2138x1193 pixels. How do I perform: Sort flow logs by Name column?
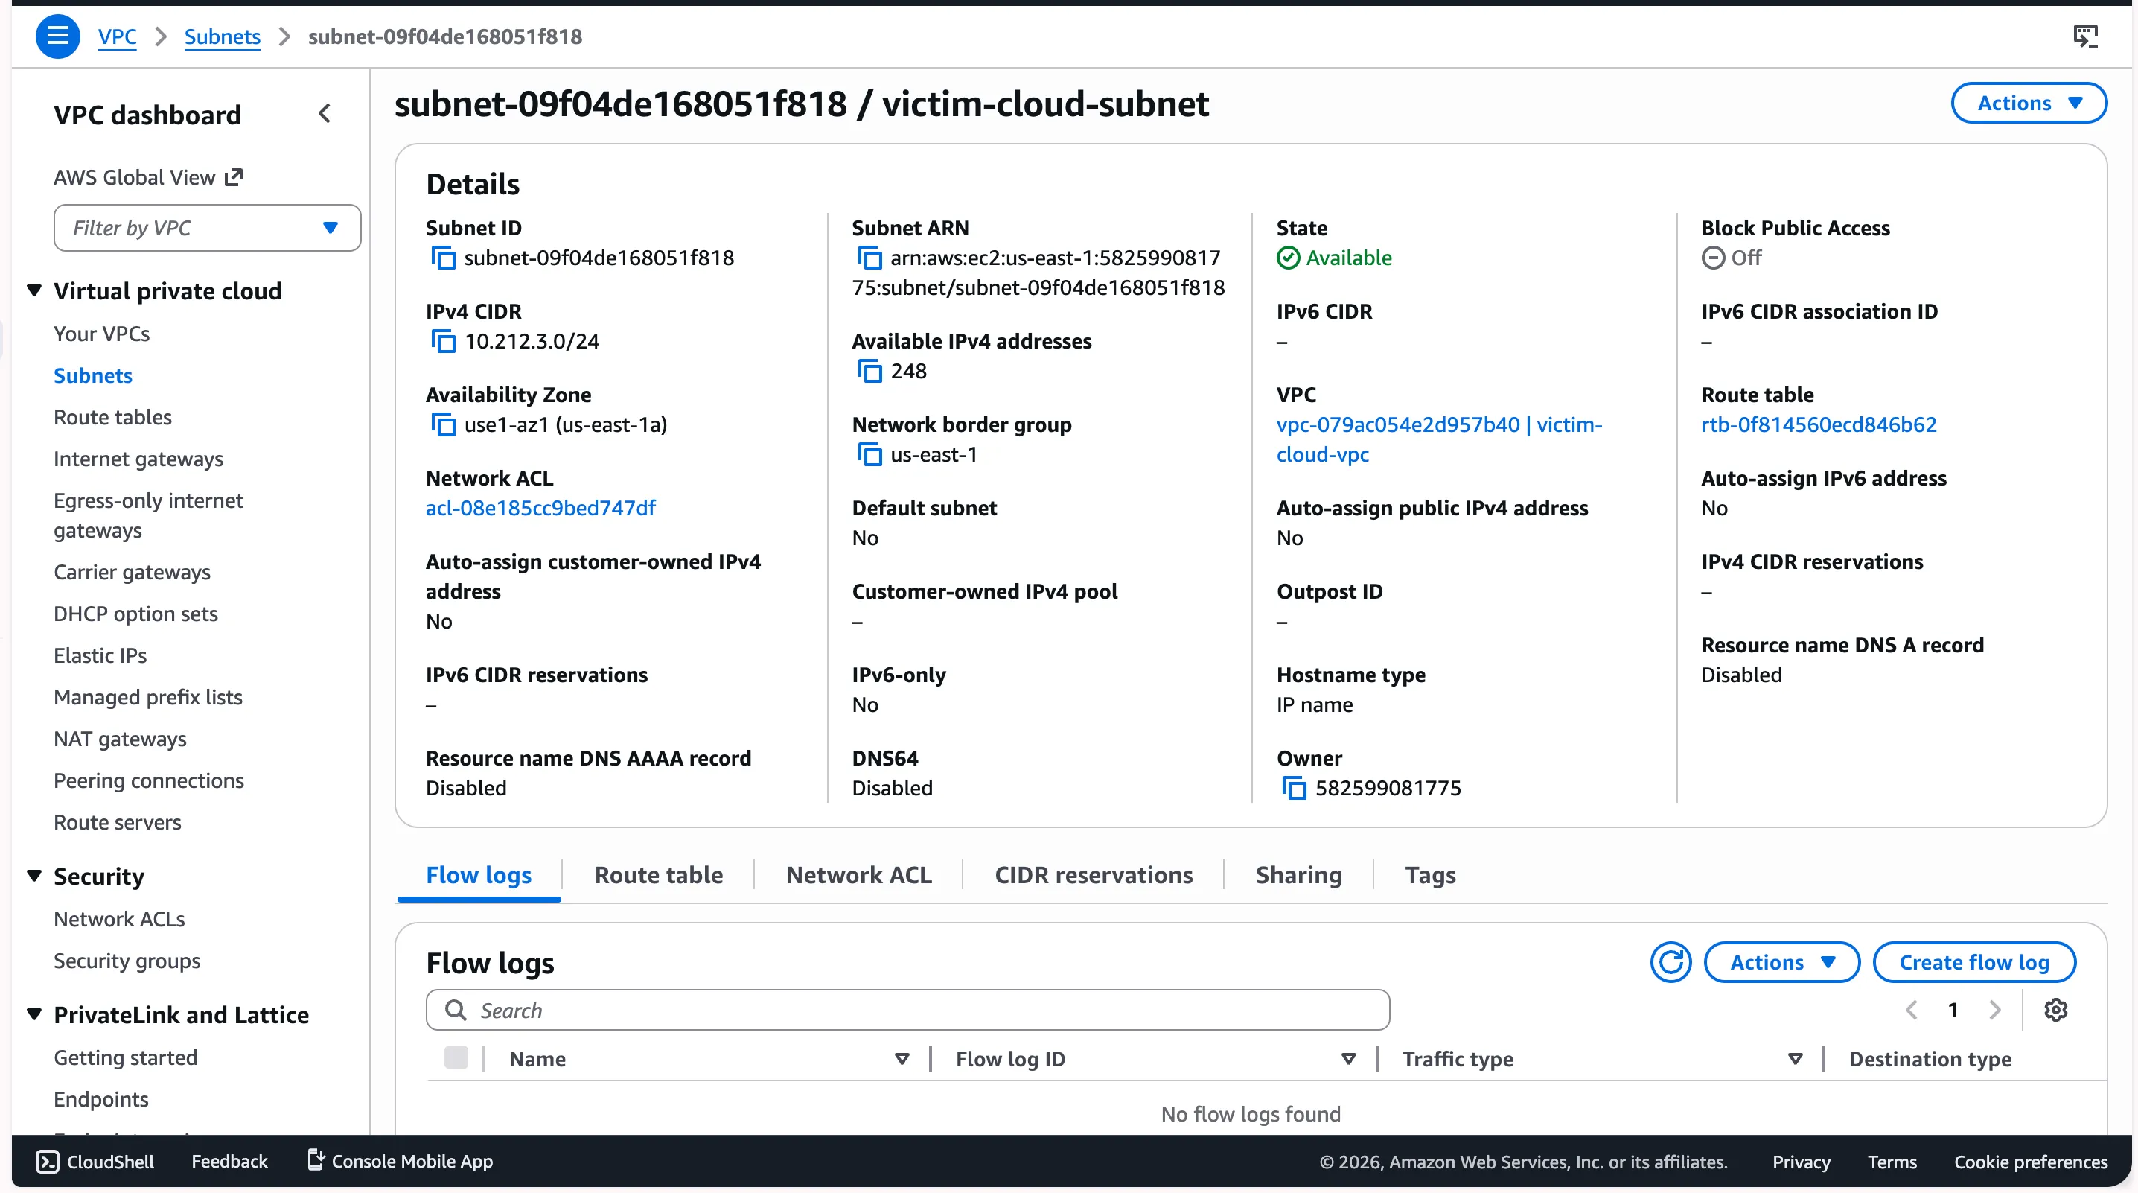tap(902, 1060)
